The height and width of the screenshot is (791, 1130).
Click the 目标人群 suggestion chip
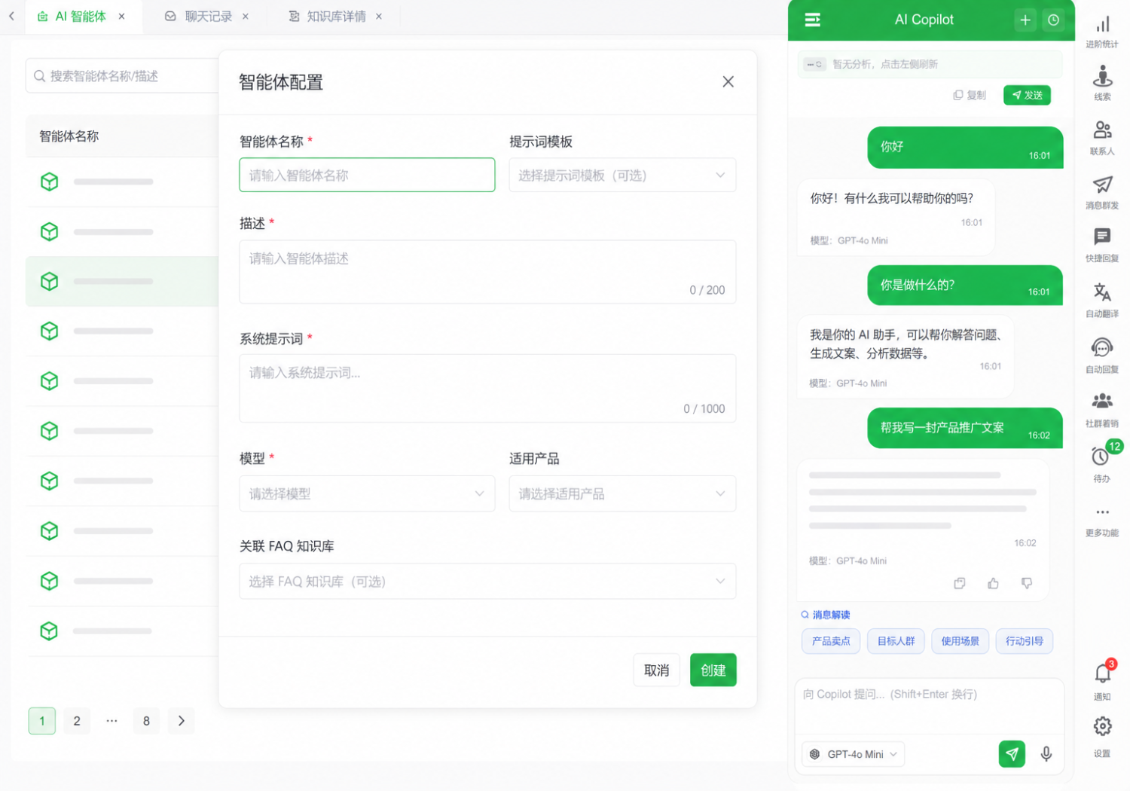(x=896, y=641)
